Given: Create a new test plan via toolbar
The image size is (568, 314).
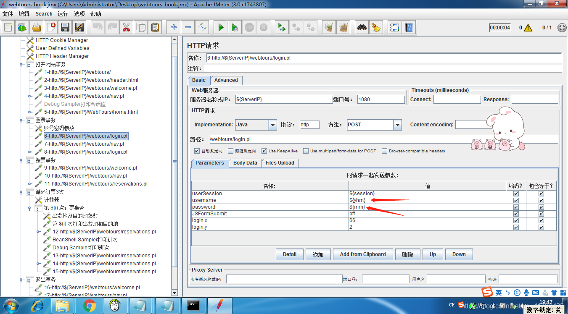Looking at the screenshot, I should tap(8, 28).
